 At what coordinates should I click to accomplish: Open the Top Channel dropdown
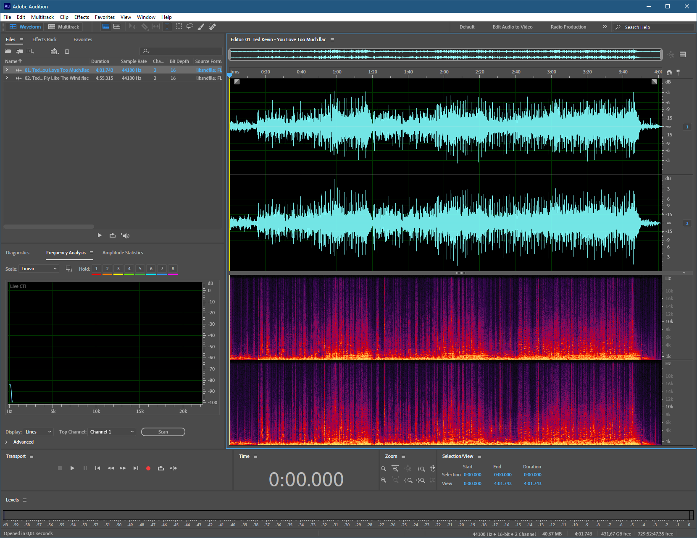coord(112,432)
